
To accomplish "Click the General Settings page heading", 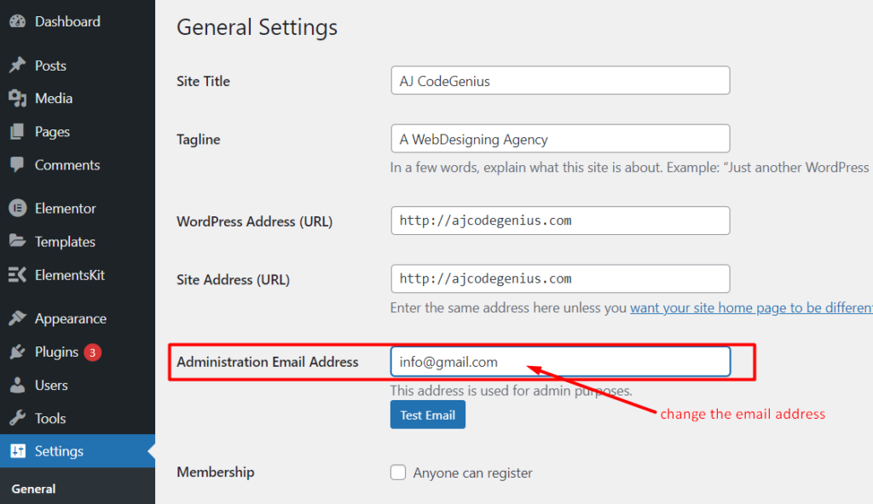I will click(x=257, y=27).
